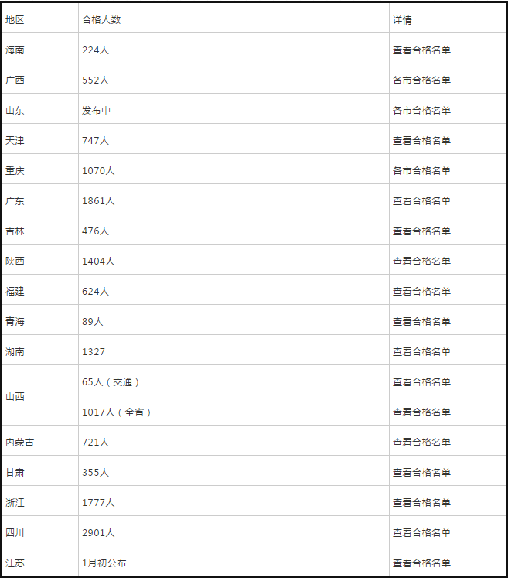View the 吉林 qualified list link
The height and width of the screenshot is (578, 508).
[x=421, y=231]
